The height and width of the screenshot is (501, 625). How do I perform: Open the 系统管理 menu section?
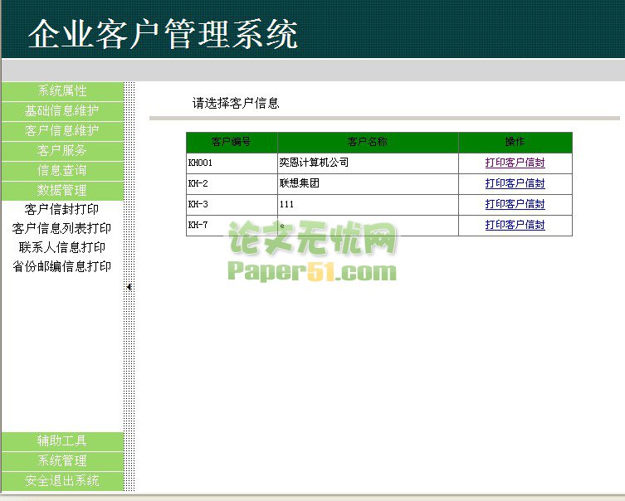(62, 460)
